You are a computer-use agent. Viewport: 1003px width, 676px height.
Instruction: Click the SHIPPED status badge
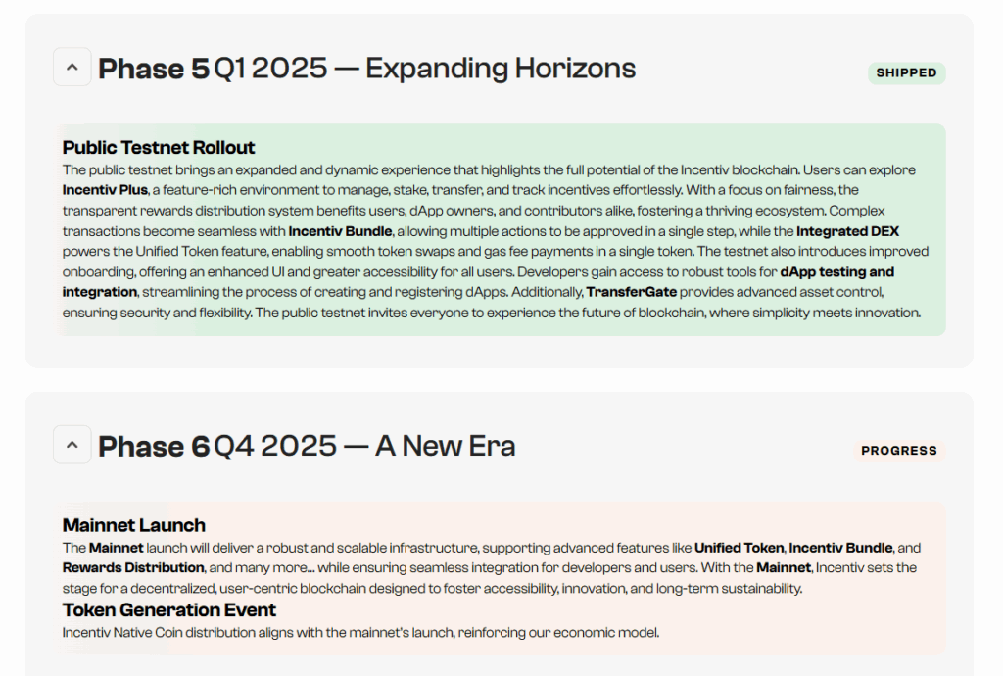click(x=906, y=72)
